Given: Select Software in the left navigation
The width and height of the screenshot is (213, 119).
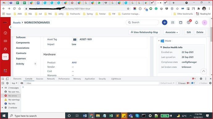Looking at the screenshot, I should [21, 37].
